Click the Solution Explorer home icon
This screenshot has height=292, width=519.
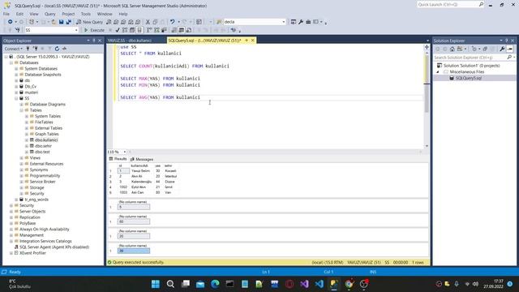tap(453, 49)
